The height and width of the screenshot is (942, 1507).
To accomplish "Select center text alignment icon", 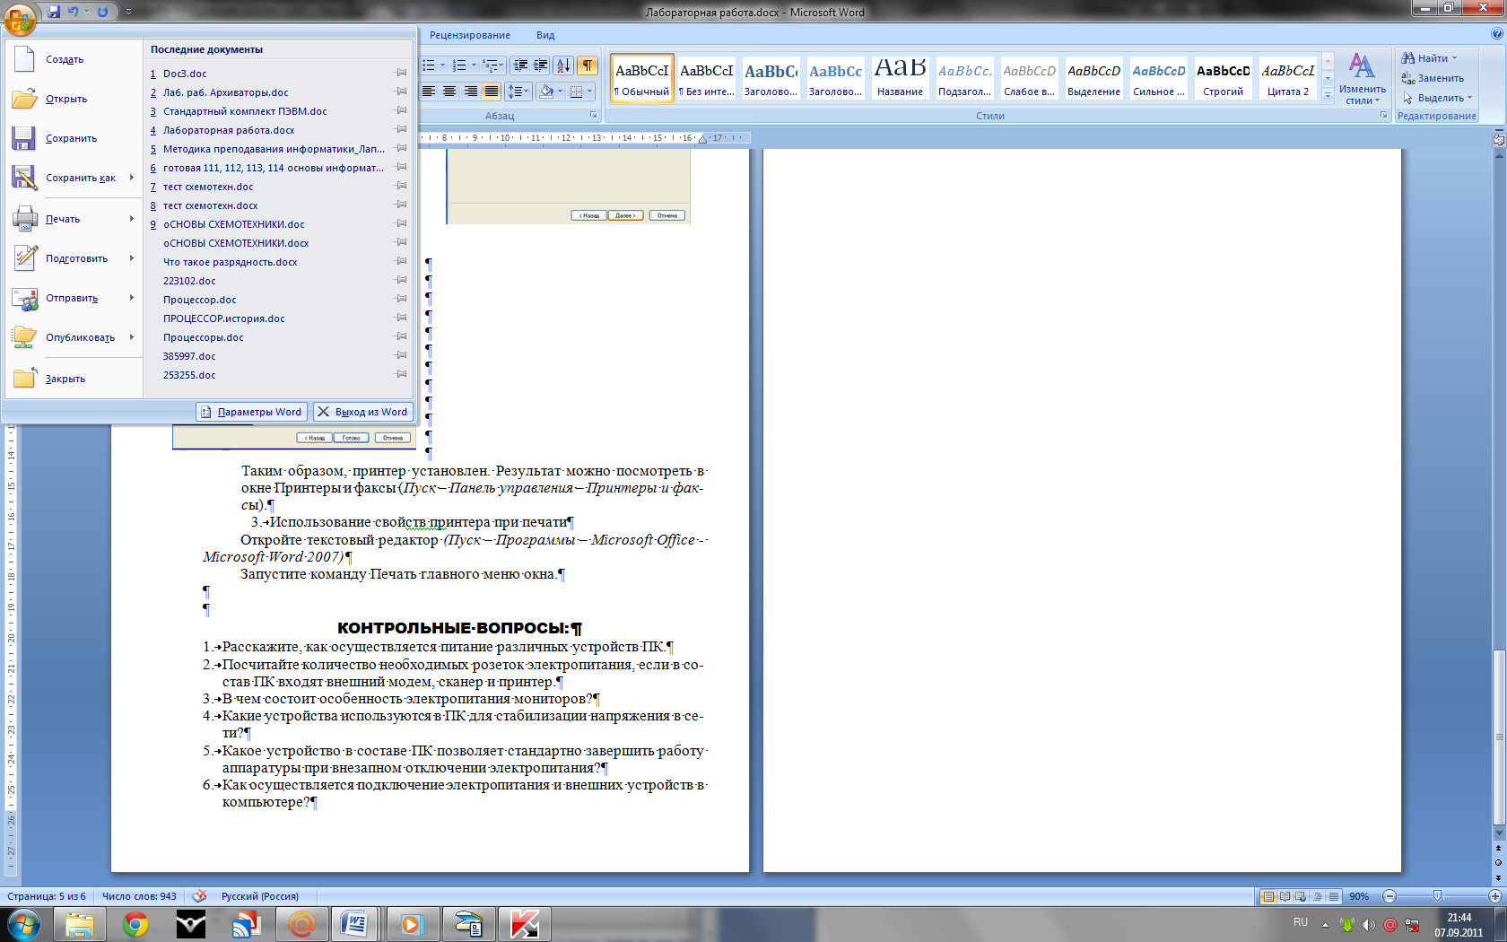I will 449,92.
